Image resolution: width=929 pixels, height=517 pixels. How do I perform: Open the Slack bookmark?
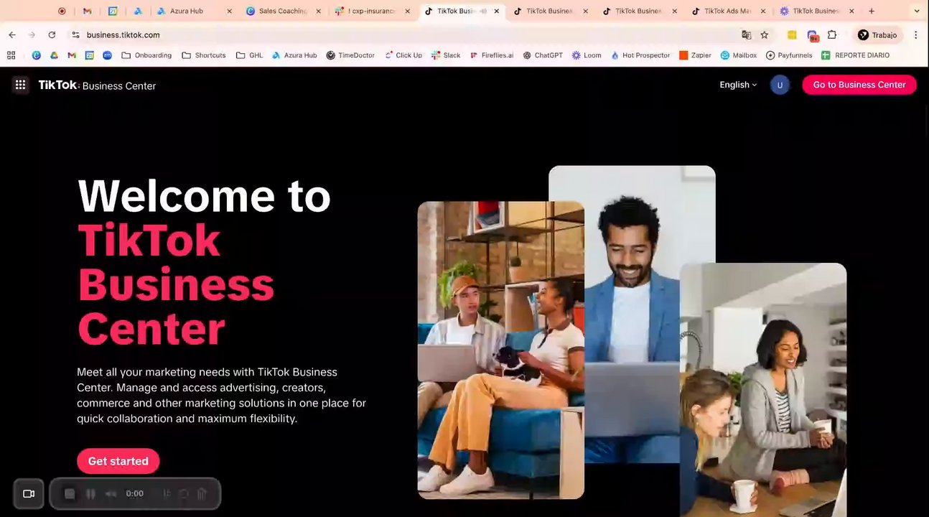[446, 55]
